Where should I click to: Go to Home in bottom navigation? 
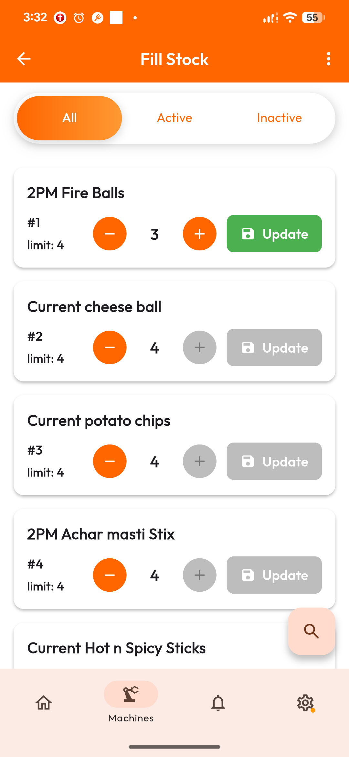[x=44, y=703]
